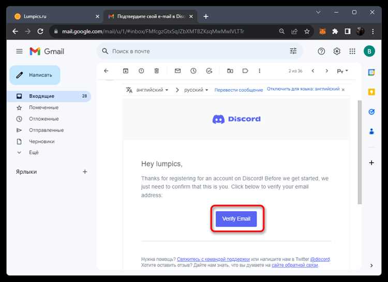Viewport: 388px width, 282px height.
Task: Open @discord Twitter link
Action: pos(320,259)
